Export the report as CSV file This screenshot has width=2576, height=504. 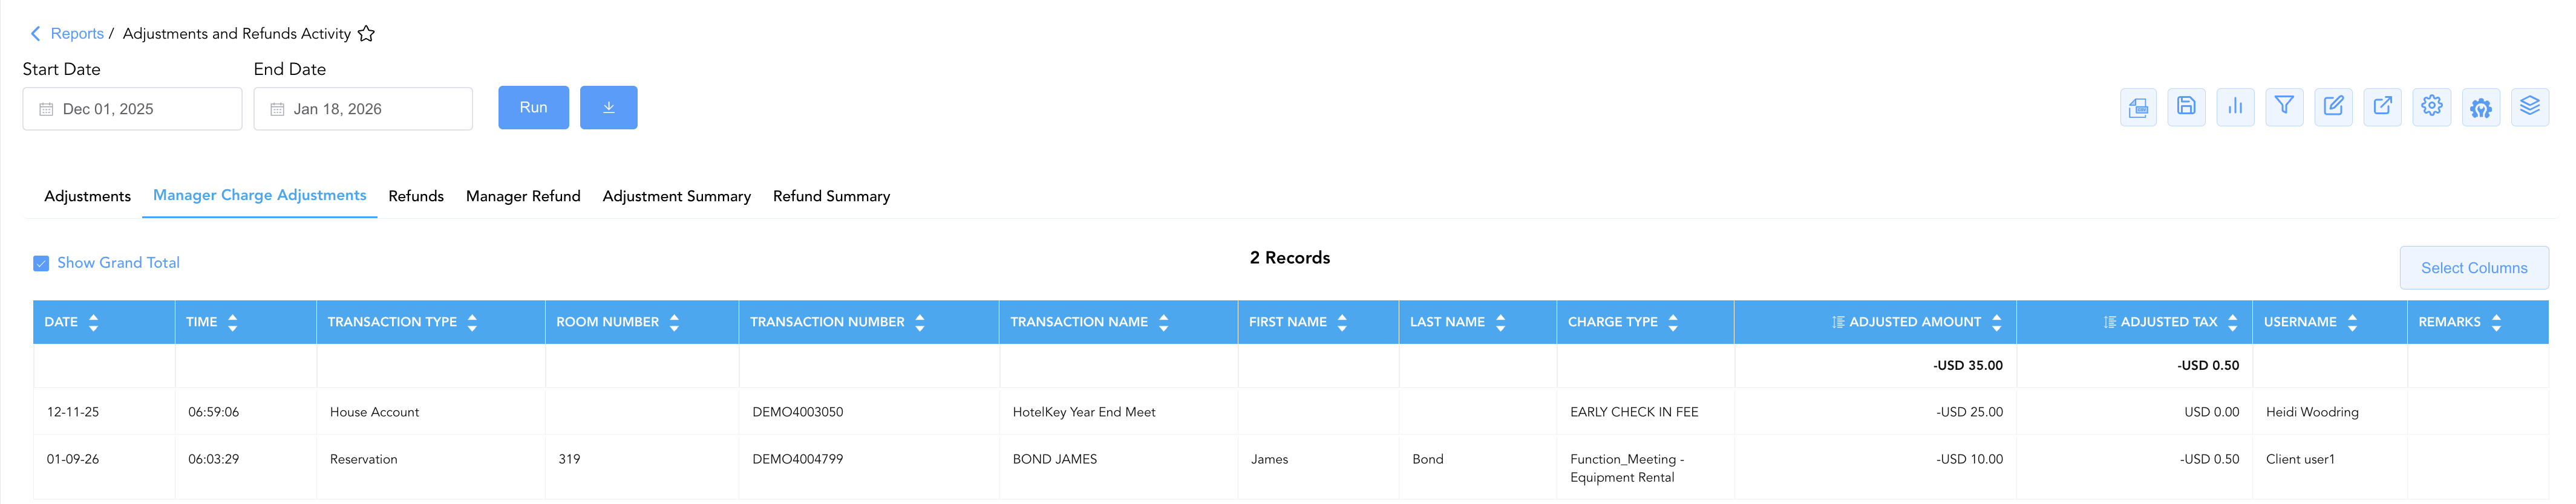(x=2138, y=108)
